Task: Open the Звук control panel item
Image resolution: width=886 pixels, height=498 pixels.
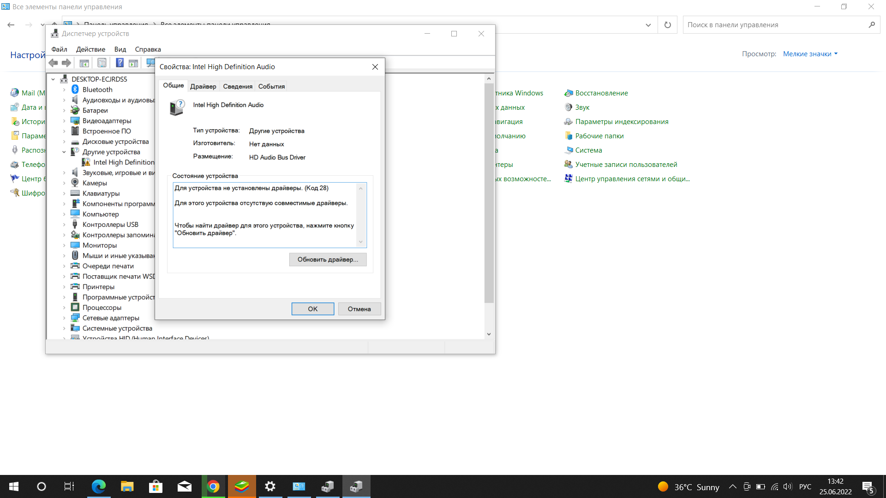Action: tap(582, 107)
